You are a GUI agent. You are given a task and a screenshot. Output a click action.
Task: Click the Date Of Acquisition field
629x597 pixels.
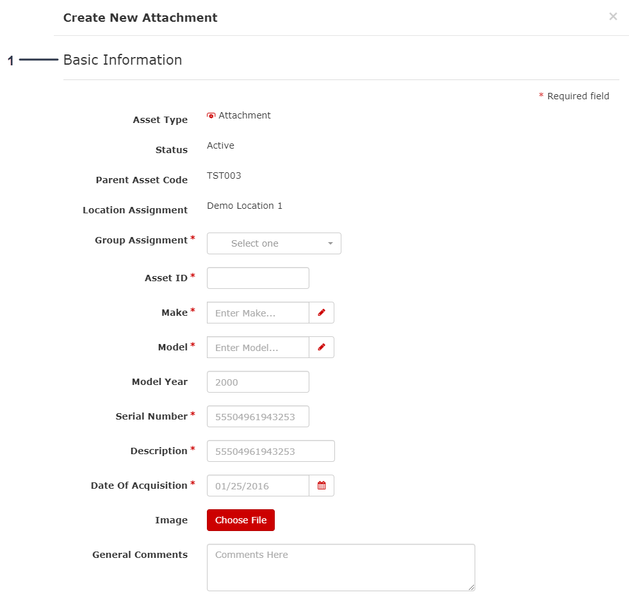(x=257, y=486)
